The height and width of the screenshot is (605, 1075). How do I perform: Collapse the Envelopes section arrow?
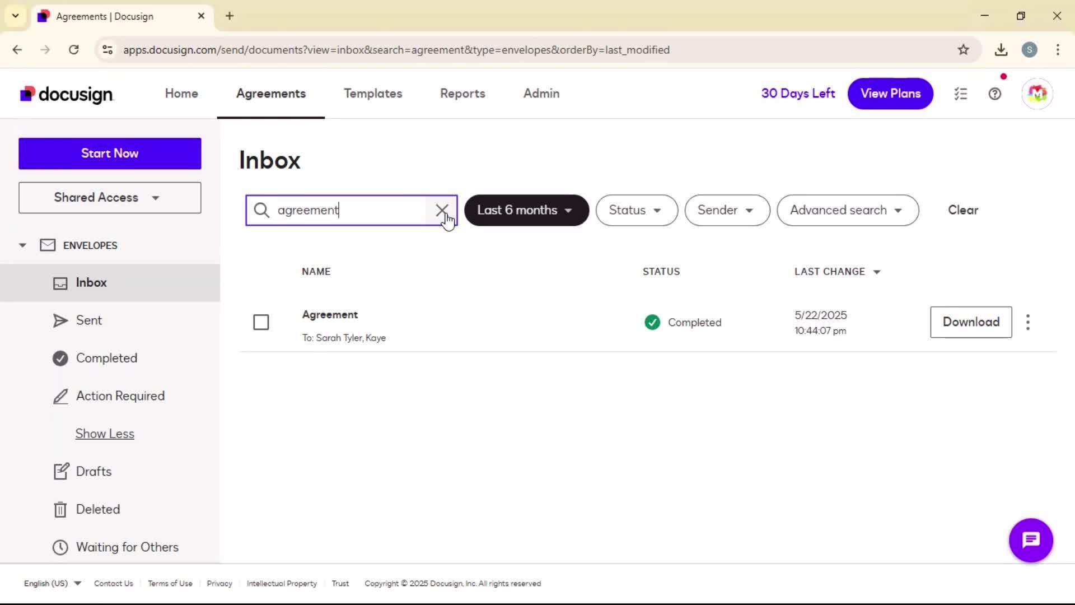tap(22, 245)
